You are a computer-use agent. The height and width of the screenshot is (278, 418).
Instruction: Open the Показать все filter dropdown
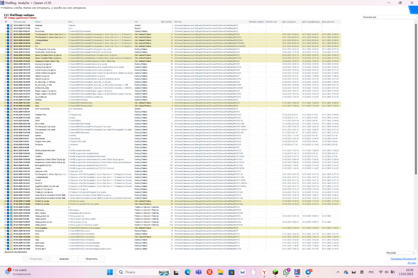click(x=390, y=17)
